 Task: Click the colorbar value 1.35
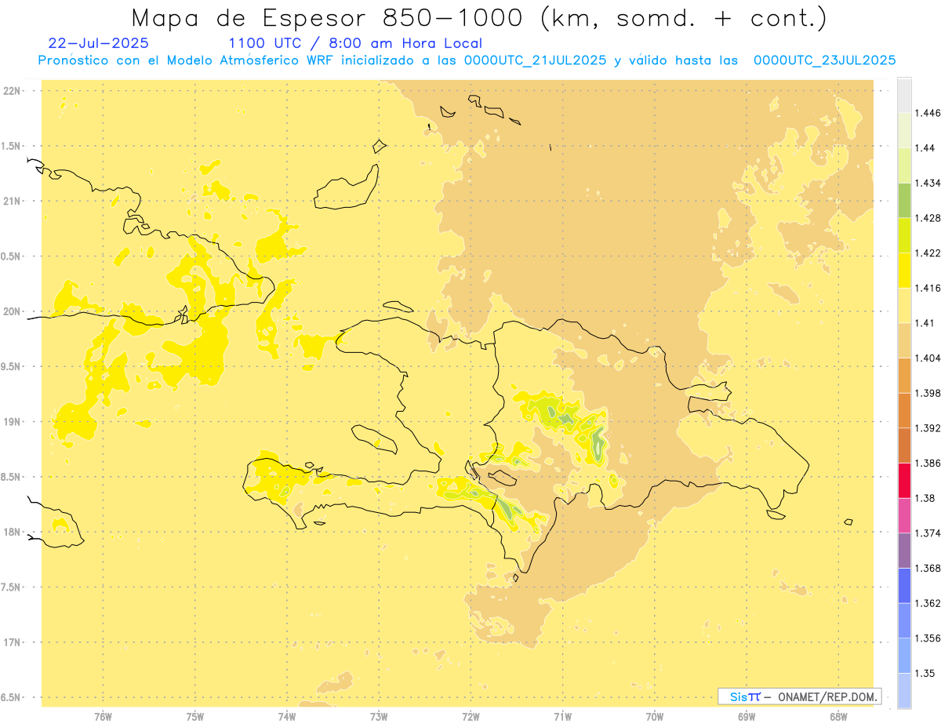point(925,673)
